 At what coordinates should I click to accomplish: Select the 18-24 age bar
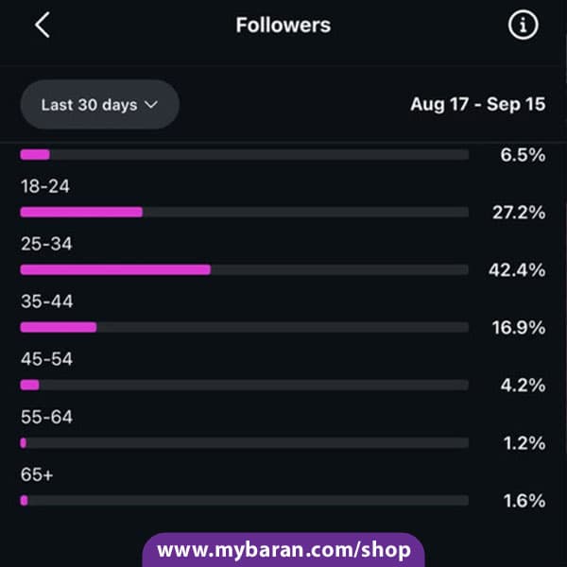point(245,212)
